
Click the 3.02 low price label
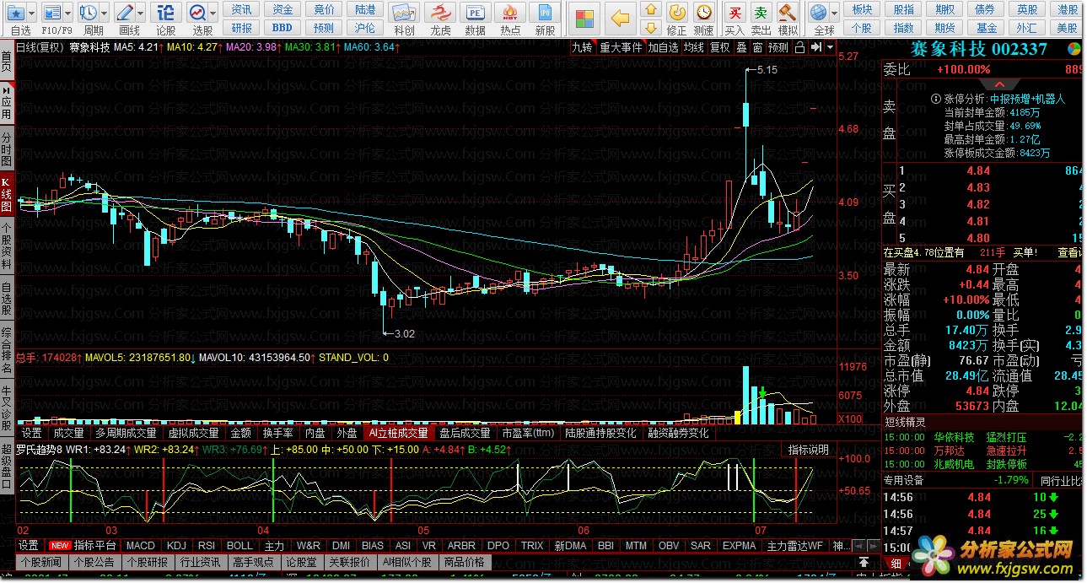[405, 333]
